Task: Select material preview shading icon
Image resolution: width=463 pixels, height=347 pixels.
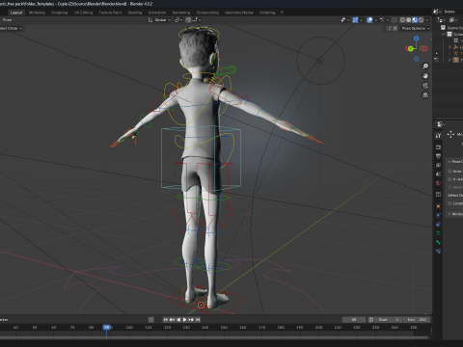Action: pos(415,20)
